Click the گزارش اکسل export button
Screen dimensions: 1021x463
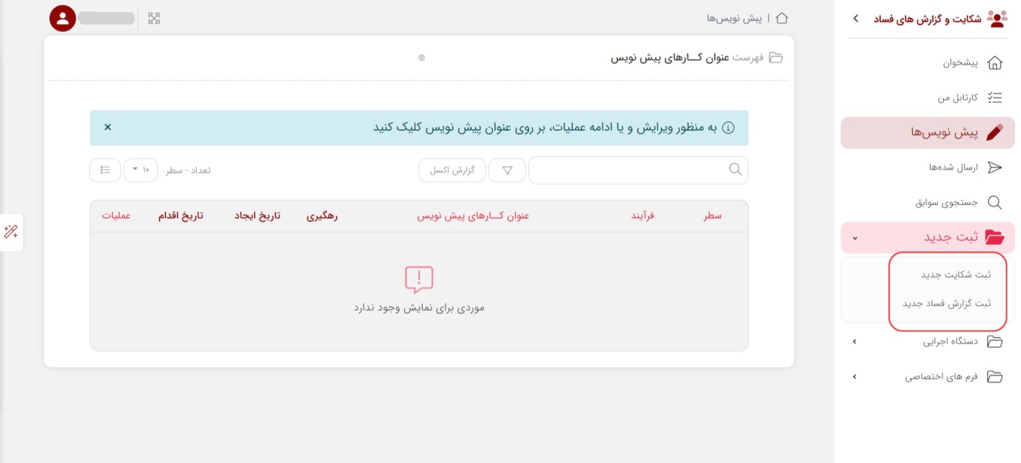(452, 170)
